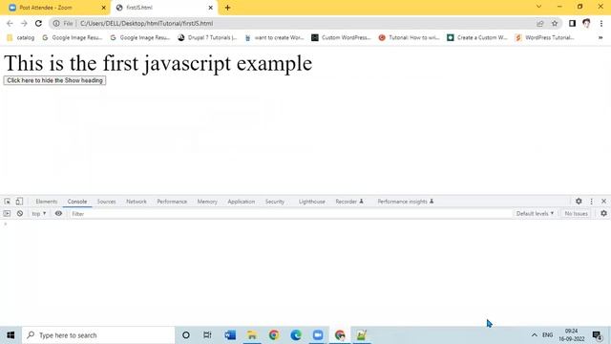
Task: Open the Create a Custom W... bookmark
Action: click(477, 38)
